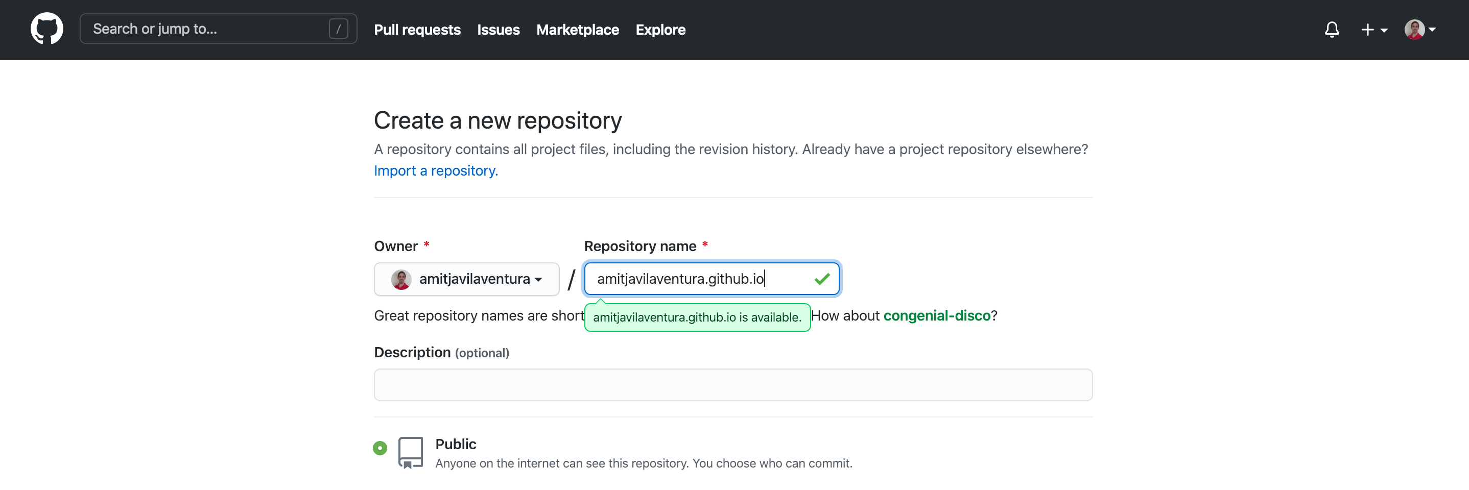Click the Repository name input field
1469x490 pixels.
[711, 279]
